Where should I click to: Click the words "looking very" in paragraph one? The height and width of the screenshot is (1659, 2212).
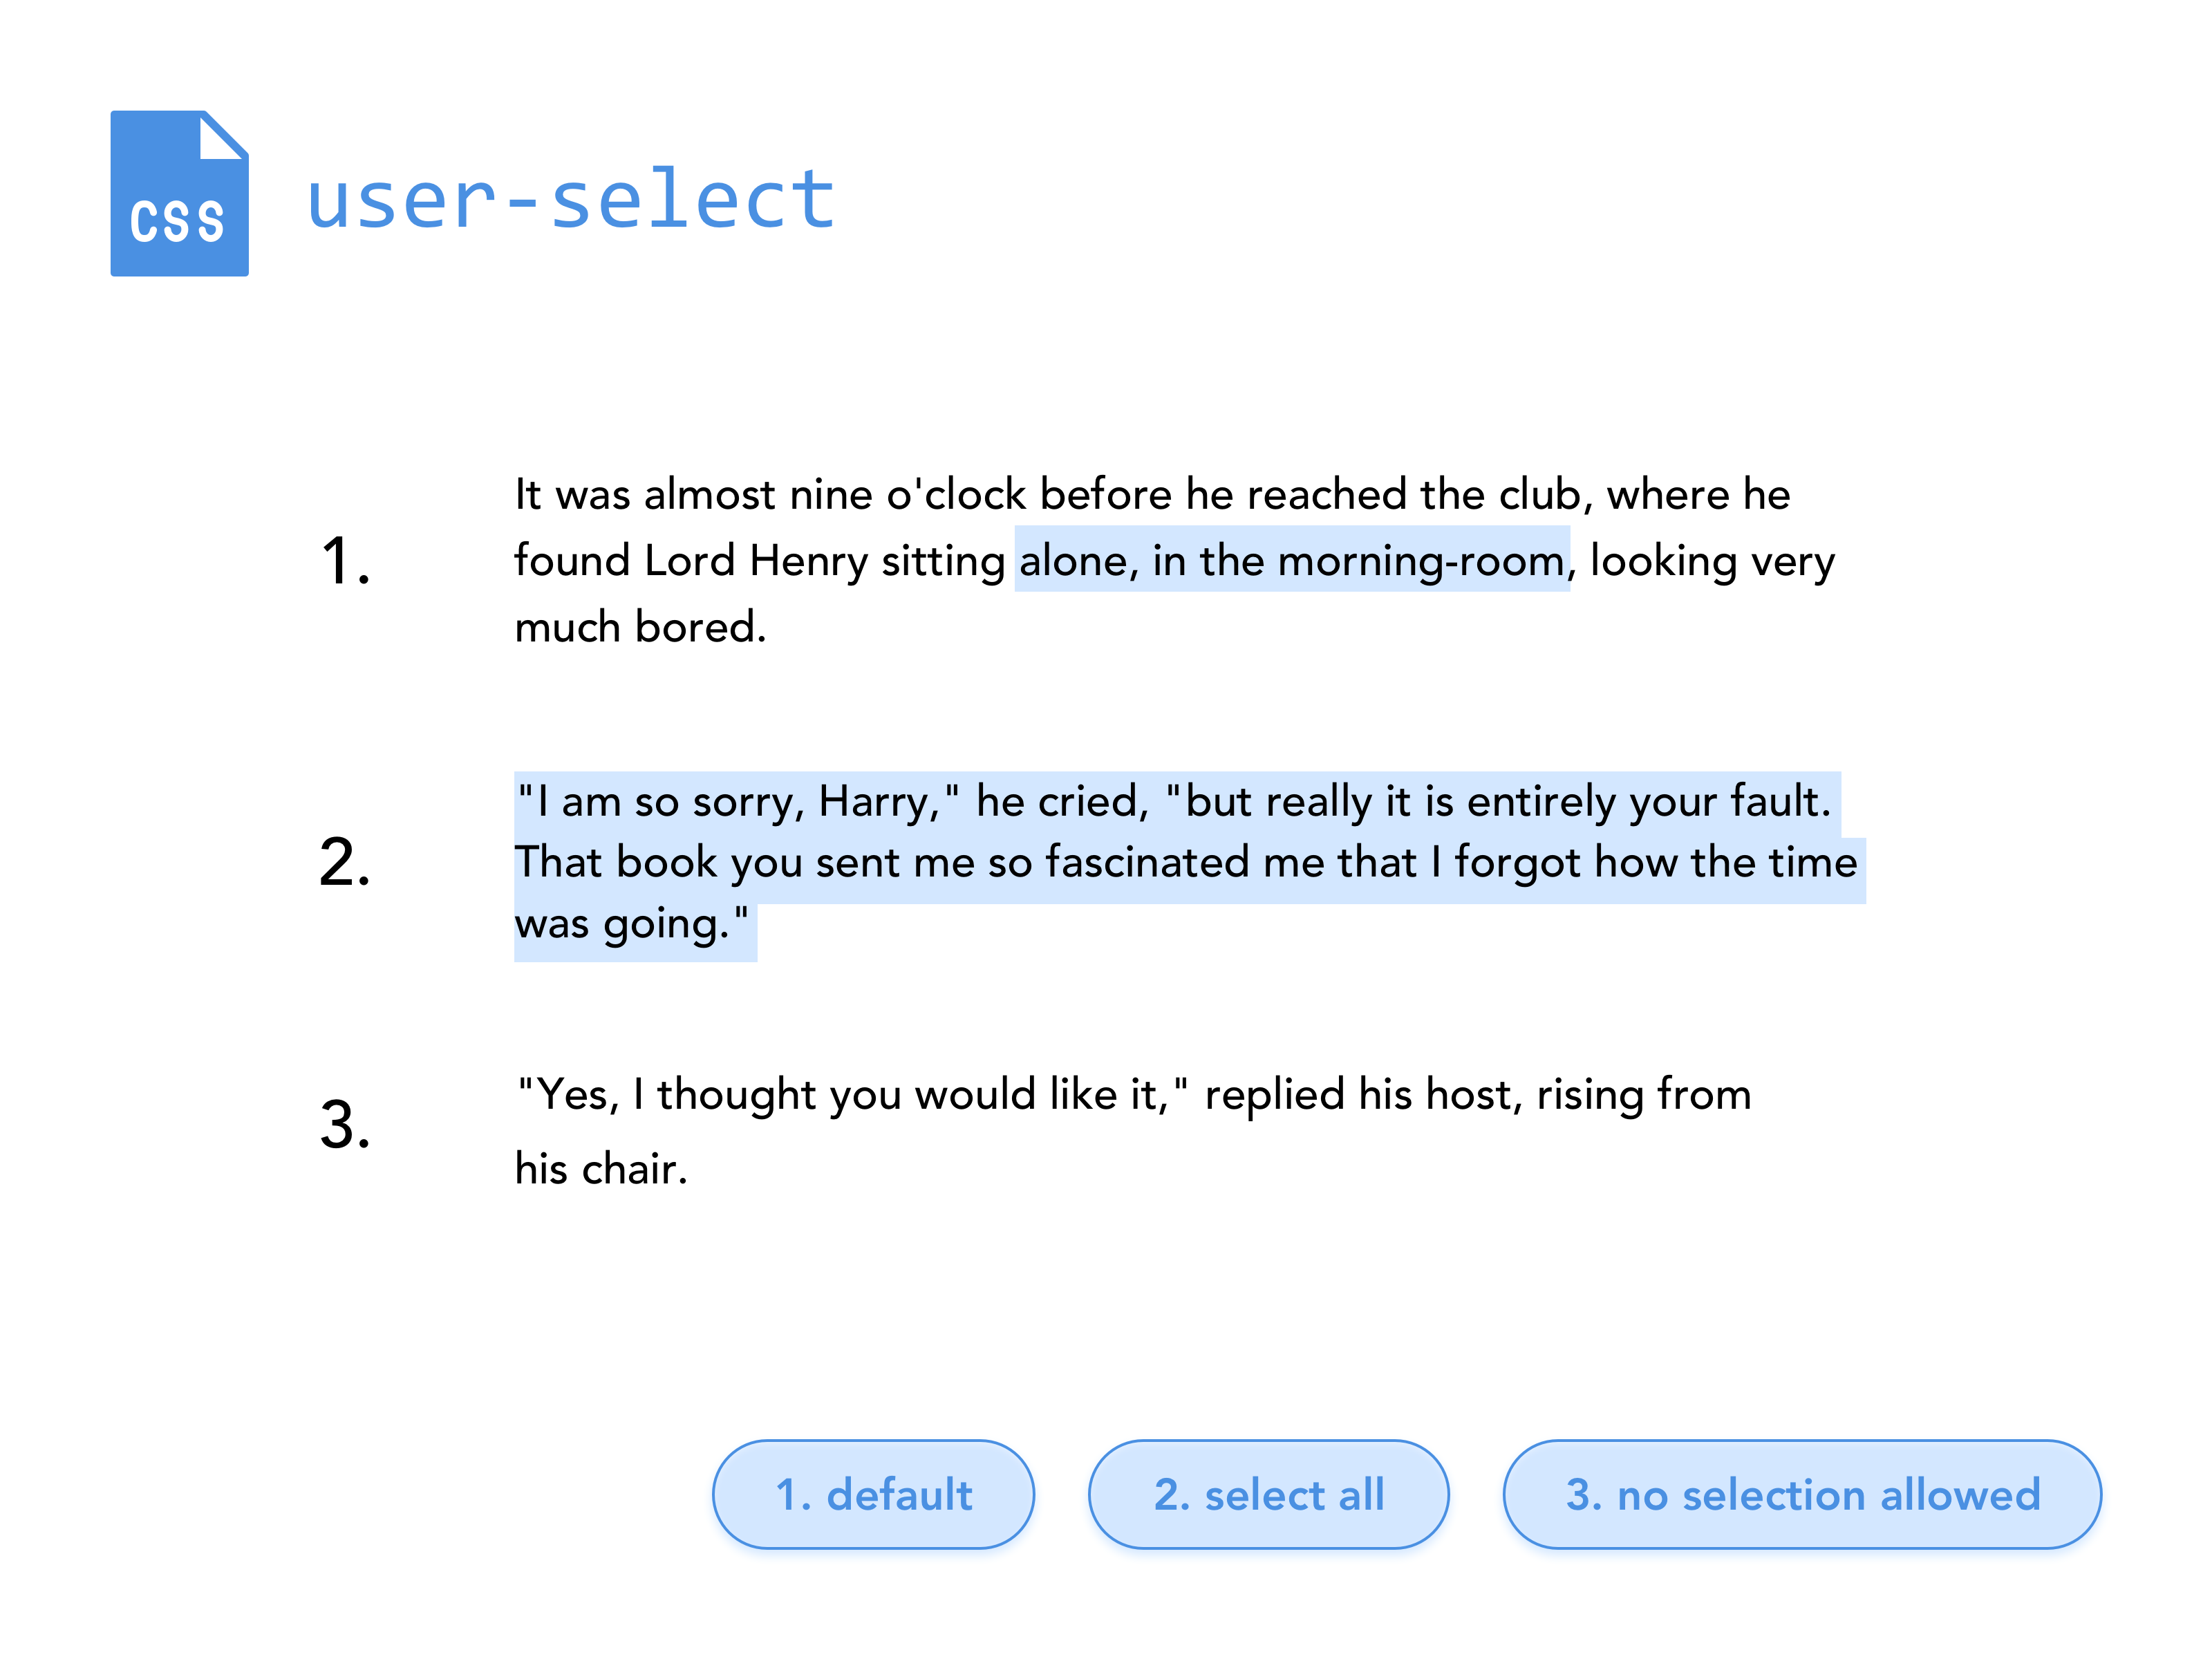point(1712,561)
